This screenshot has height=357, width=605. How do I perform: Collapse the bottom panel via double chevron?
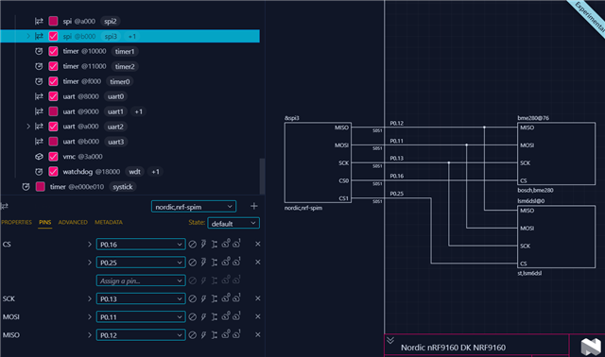[390, 340]
